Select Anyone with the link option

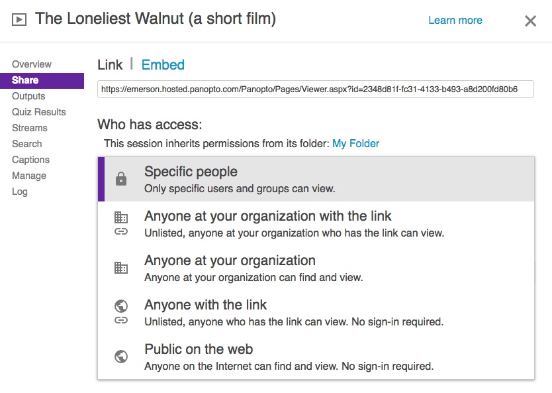pos(316,312)
